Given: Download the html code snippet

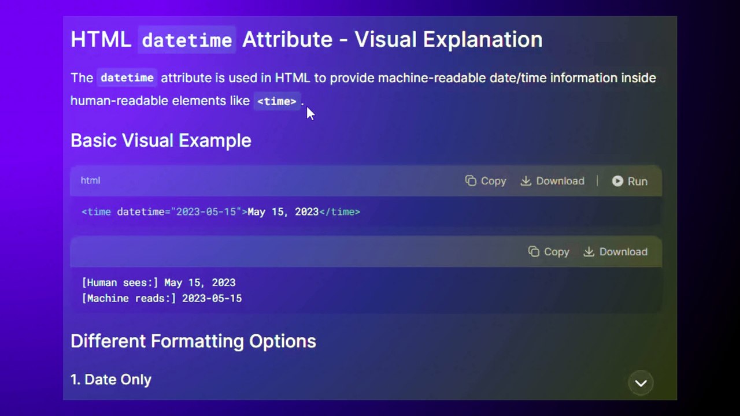Looking at the screenshot, I should (552, 181).
